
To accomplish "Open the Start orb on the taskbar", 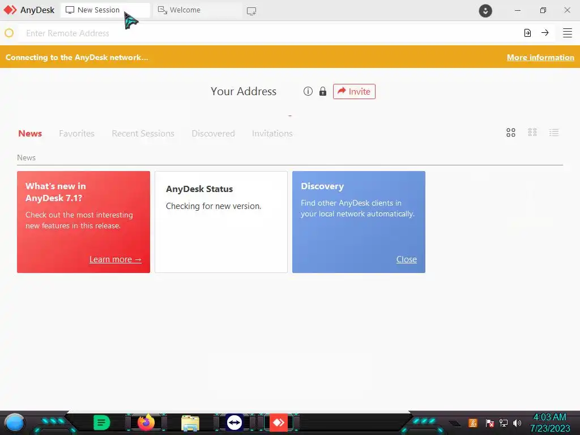I will pyautogui.click(x=15, y=423).
